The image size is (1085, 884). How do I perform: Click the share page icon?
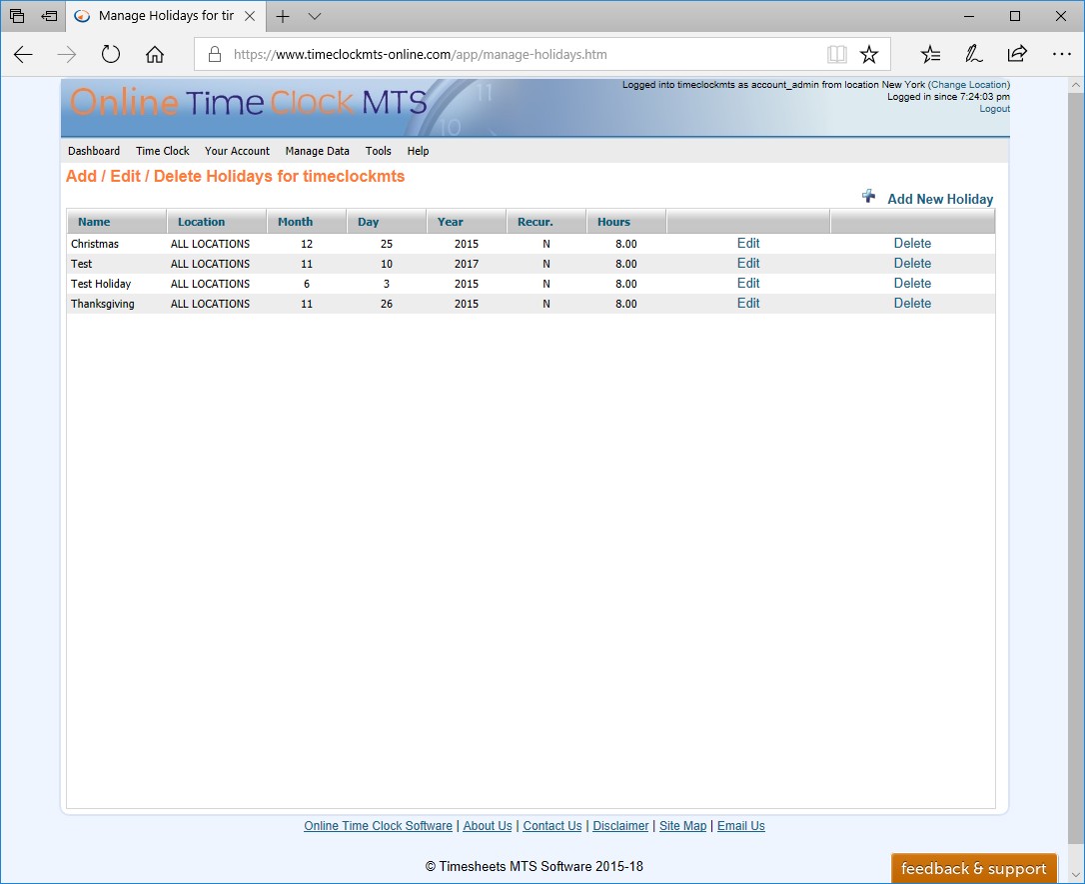1017,55
